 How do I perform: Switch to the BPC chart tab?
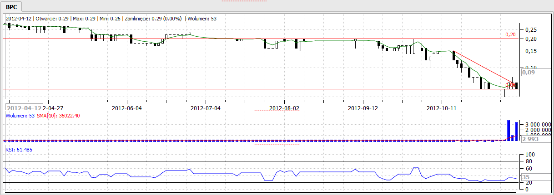point(12,6)
